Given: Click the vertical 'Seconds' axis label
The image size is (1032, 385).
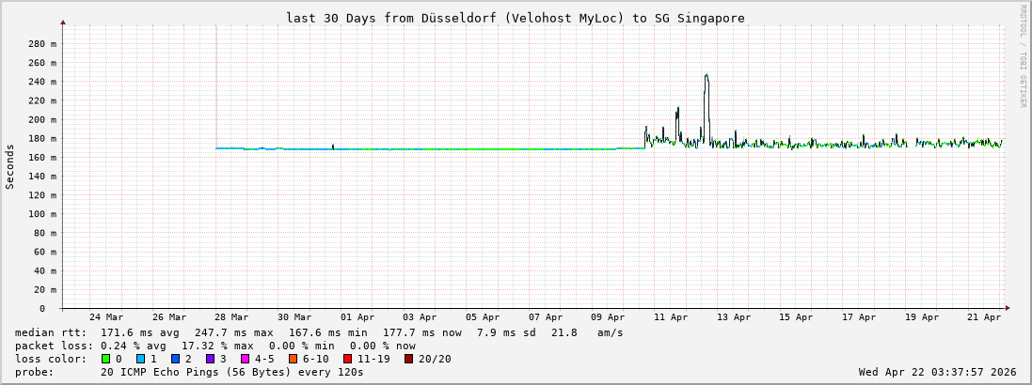Looking at the screenshot, I should [10, 166].
